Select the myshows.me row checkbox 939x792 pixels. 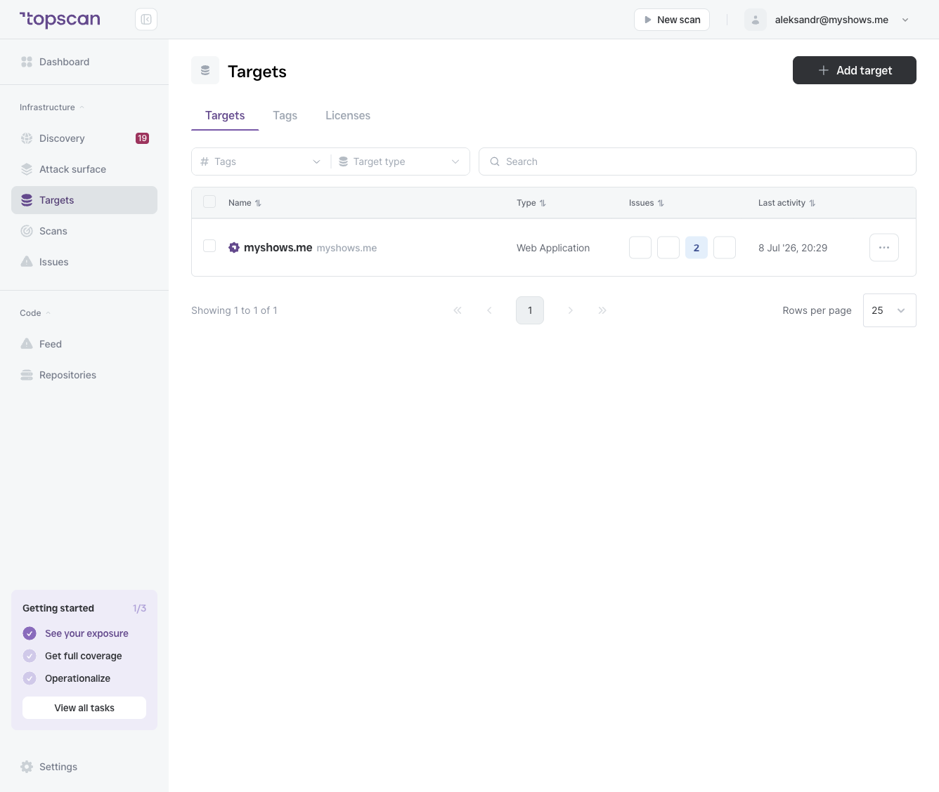pos(209,246)
